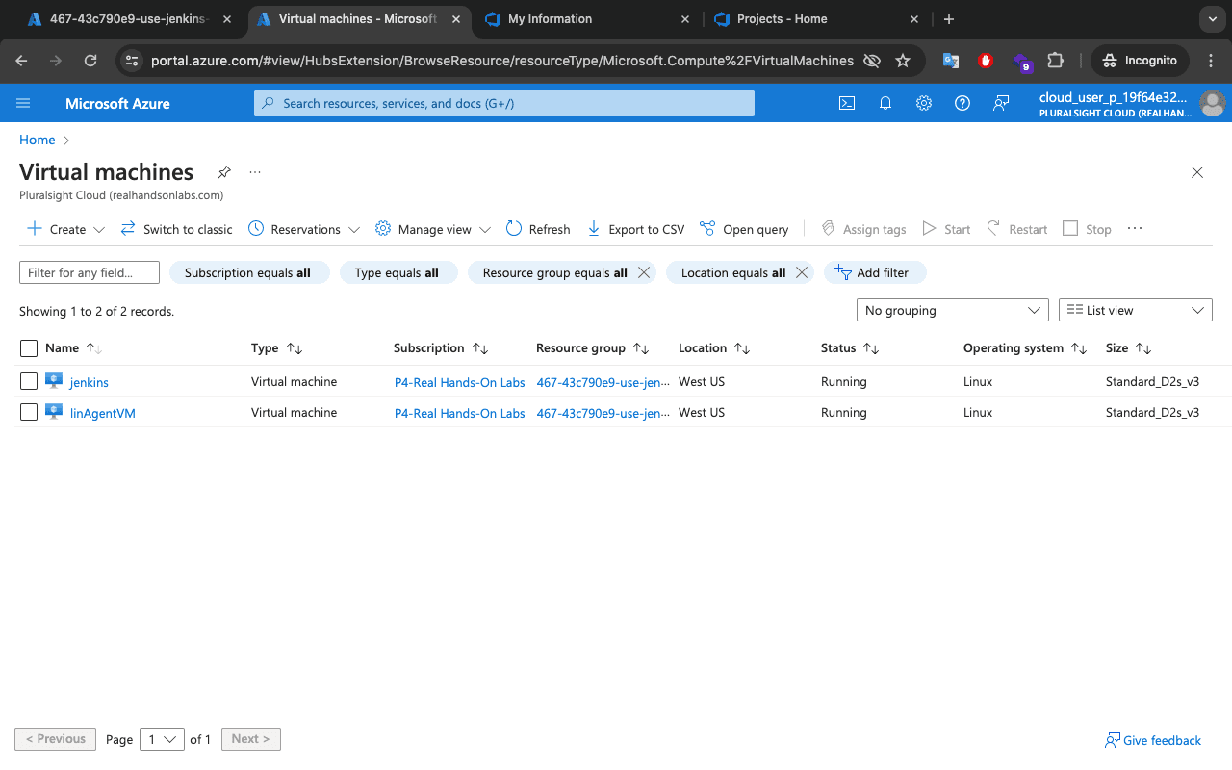Pin Virtual machines to dashboard
The height and width of the screenshot is (770, 1232).
224,172
